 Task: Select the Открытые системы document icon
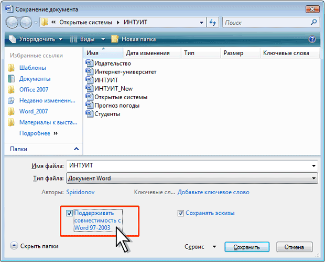89,97
